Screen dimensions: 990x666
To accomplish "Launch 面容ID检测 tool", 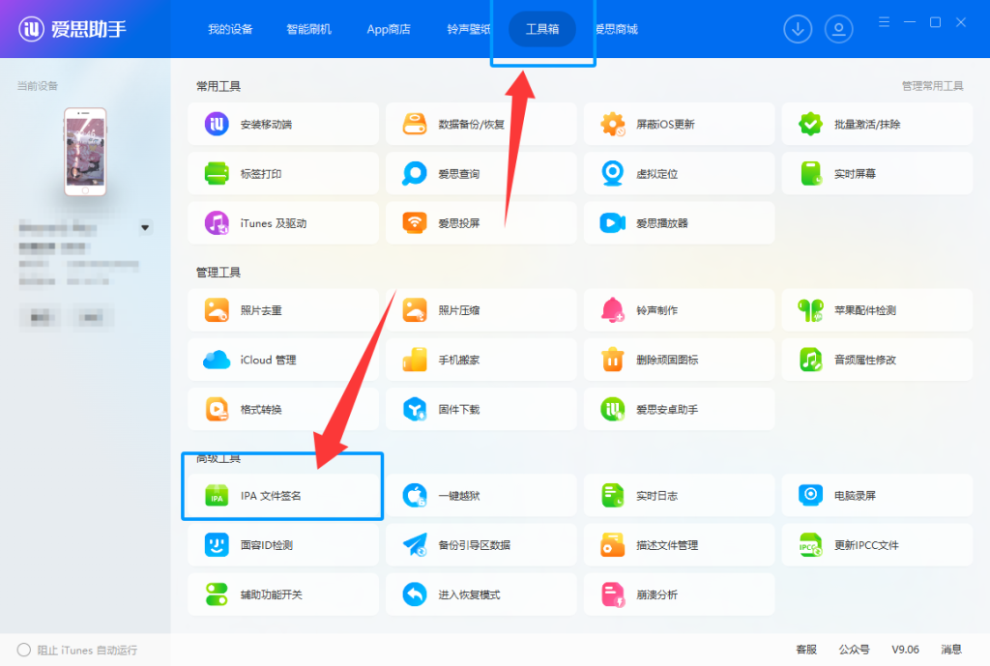I will coord(283,545).
